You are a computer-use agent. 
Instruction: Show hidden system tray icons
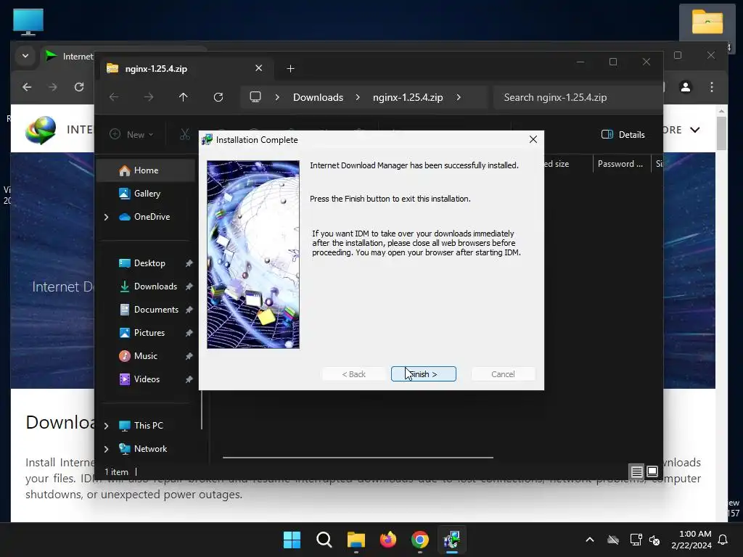[589, 540]
